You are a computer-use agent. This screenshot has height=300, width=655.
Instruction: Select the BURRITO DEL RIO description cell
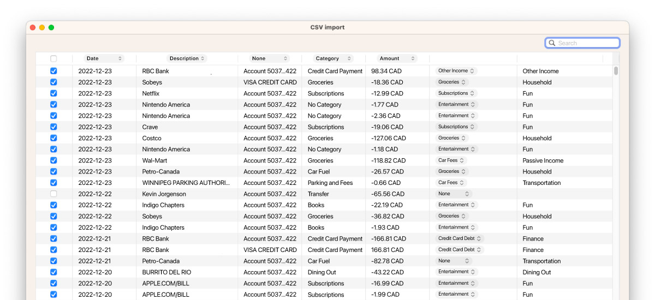167,272
